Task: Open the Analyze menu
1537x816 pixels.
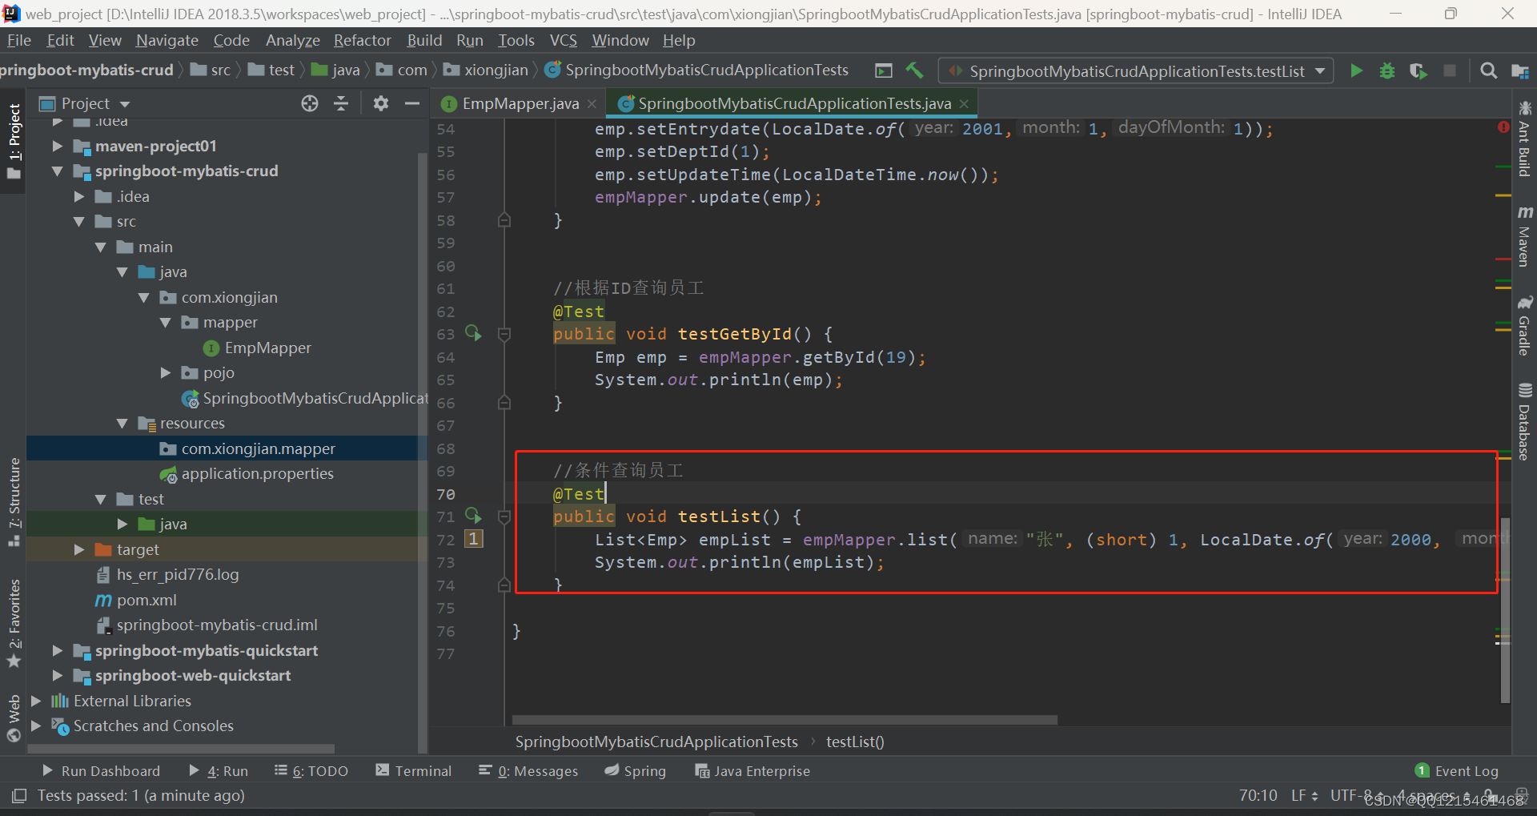Action: [293, 40]
